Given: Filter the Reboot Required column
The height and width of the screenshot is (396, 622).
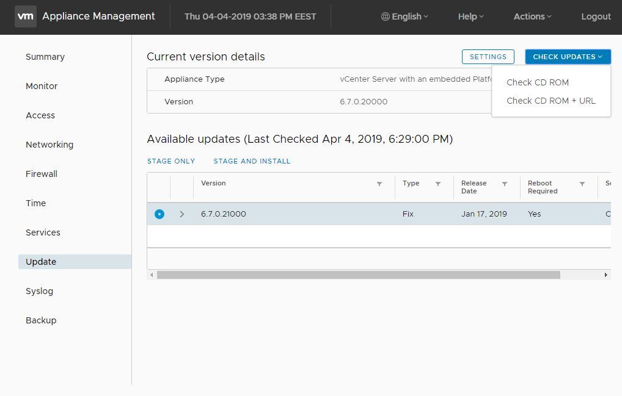Looking at the screenshot, I should point(582,184).
